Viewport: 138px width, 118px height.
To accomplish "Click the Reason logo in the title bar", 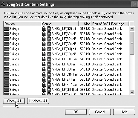I will (3, 4).
